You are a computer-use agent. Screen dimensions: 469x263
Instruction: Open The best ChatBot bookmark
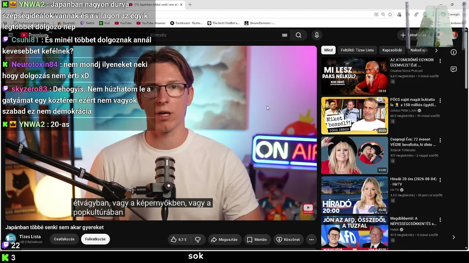(224, 23)
